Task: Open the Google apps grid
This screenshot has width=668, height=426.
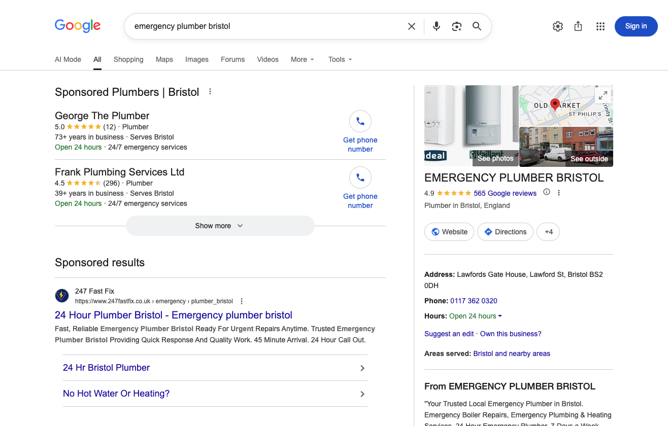Action: point(600,26)
